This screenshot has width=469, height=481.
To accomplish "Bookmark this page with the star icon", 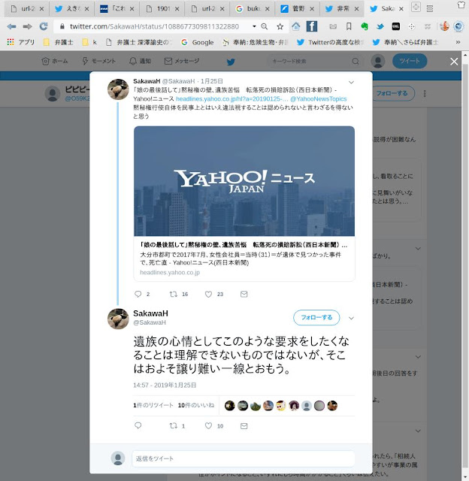I will 280,27.
